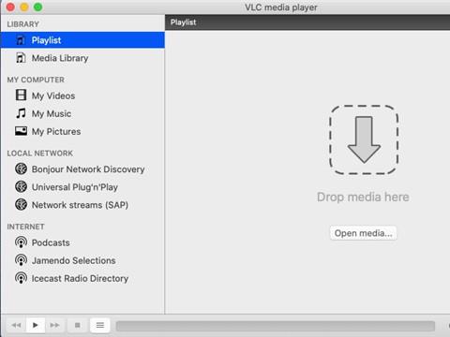
Task: Toggle the playlist view button
Action: point(100,325)
